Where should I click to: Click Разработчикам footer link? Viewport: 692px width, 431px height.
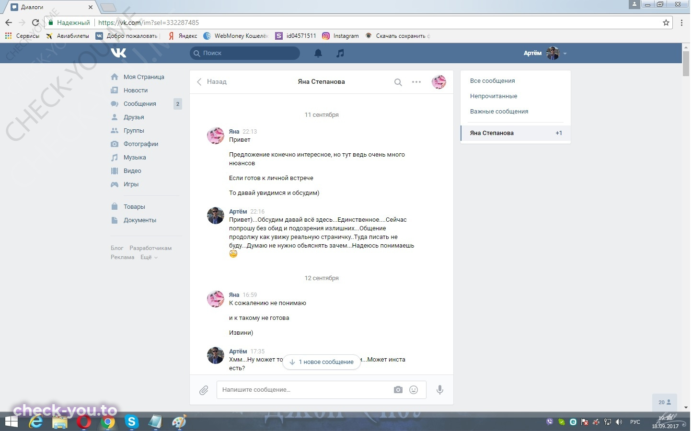pyautogui.click(x=150, y=248)
